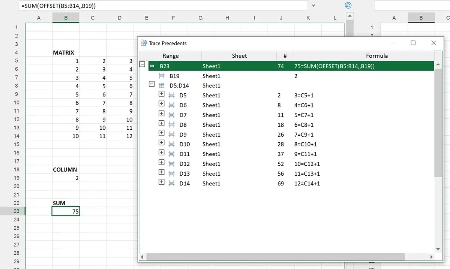Sort by the Range column header
Viewport: 450px width, 269px height.
tap(171, 56)
